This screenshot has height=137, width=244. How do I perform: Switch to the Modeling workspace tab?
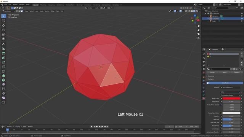(x=43, y=5)
